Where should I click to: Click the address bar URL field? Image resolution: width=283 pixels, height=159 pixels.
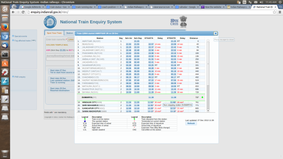150,12
